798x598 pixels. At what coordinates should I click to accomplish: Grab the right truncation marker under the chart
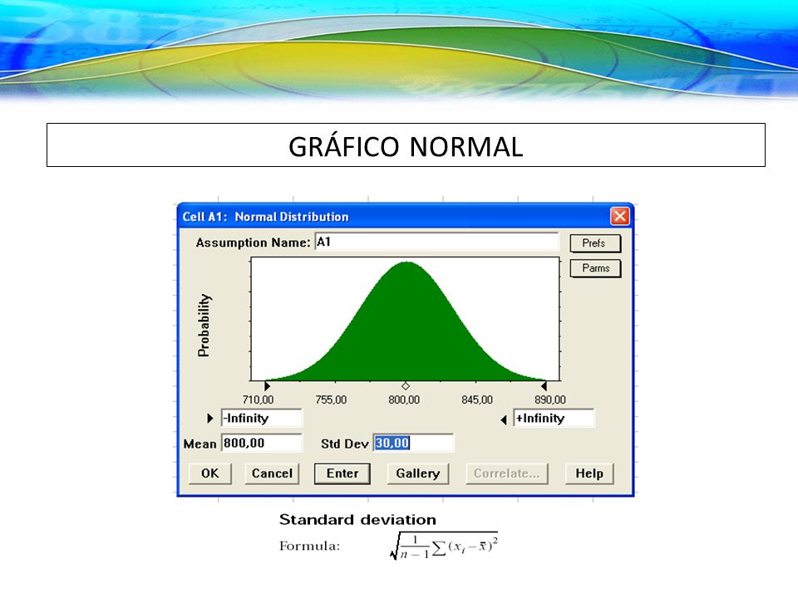(x=544, y=386)
